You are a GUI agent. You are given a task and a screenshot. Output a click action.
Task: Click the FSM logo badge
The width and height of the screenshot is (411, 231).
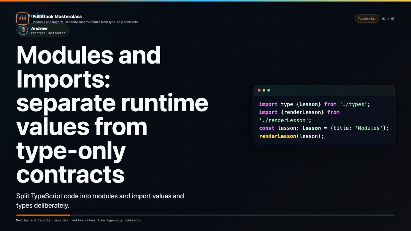[x=22, y=19]
